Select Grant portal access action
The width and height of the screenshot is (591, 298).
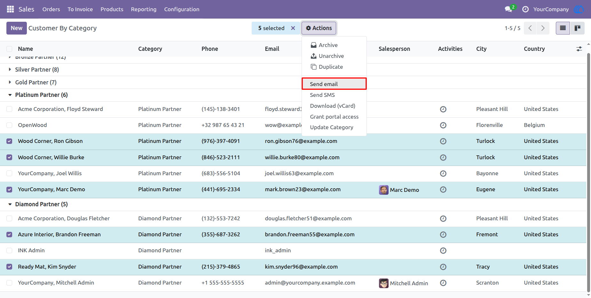(x=334, y=117)
